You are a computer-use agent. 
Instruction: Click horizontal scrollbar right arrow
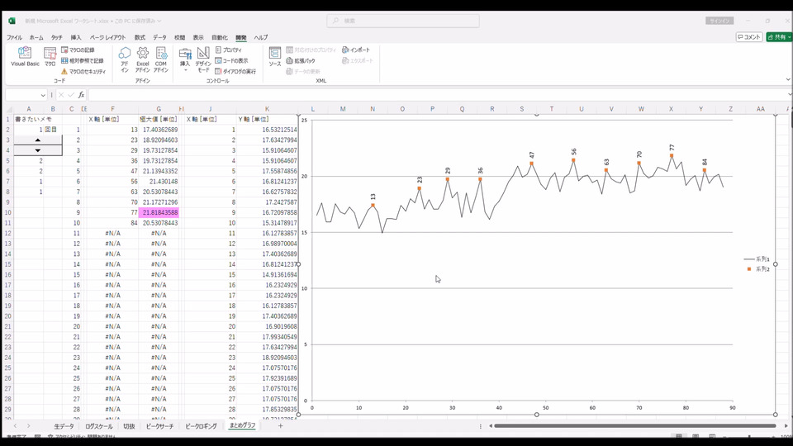click(786, 426)
